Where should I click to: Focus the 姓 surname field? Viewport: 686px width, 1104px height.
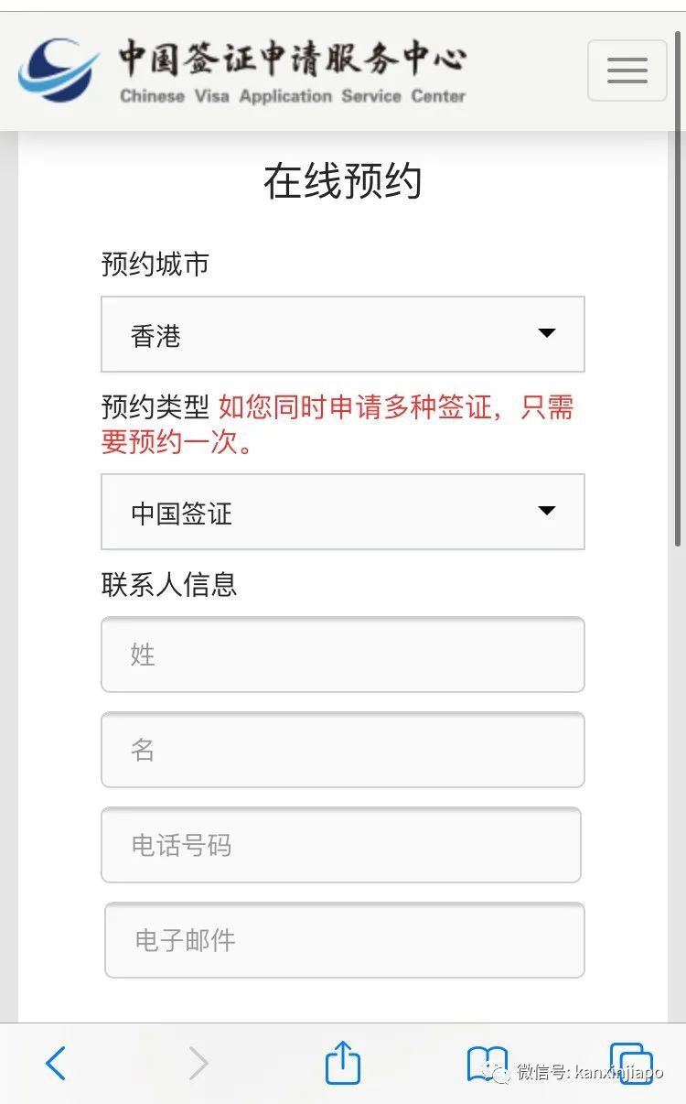[x=342, y=655]
